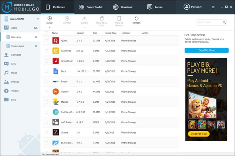
Task: Select Apps in the sidebar
Action: [21, 28]
